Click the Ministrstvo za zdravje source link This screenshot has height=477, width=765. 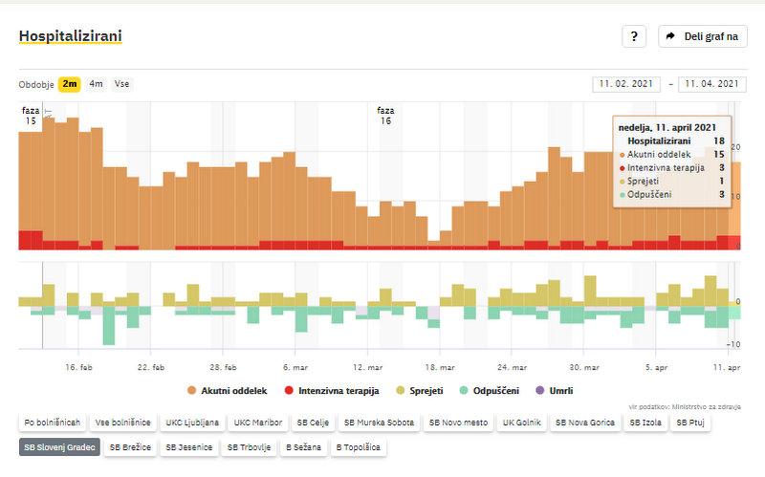tap(708, 406)
